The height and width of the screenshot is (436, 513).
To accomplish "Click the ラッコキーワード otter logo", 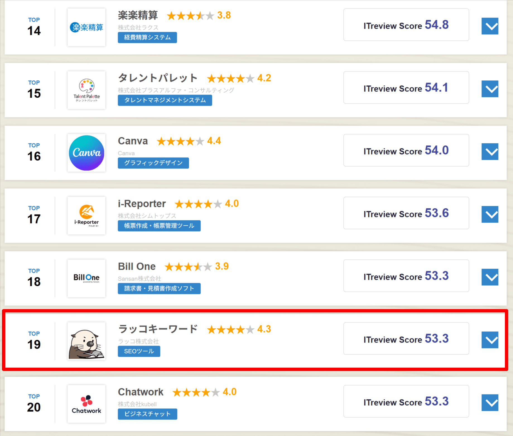I will point(86,341).
